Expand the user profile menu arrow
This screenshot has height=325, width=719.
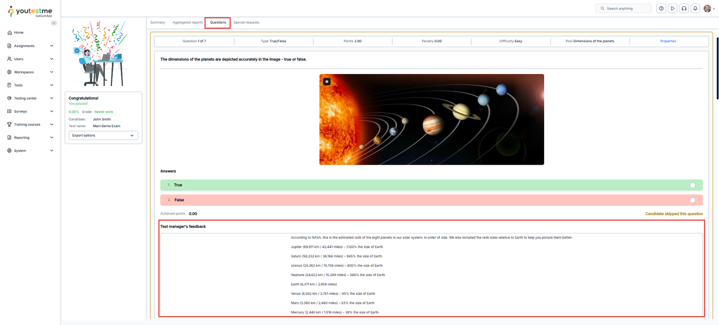(x=714, y=9)
